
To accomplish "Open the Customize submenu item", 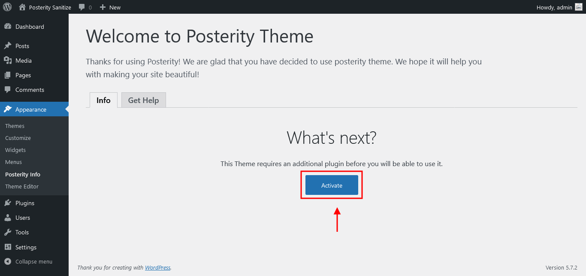I will [18, 138].
